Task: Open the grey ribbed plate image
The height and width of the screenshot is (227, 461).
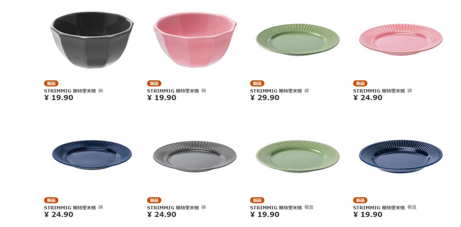Action: point(195,156)
